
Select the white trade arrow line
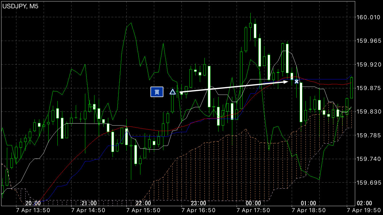point(234,87)
